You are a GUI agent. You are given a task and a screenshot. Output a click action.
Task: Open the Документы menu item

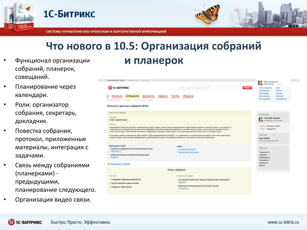click(x=148, y=96)
